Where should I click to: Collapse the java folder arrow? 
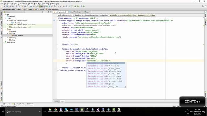point(5,18)
